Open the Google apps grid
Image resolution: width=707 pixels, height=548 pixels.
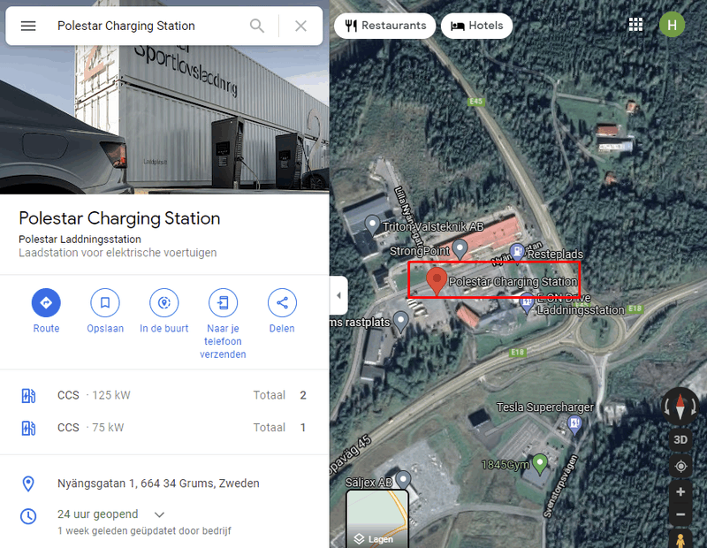pos(635,25)
